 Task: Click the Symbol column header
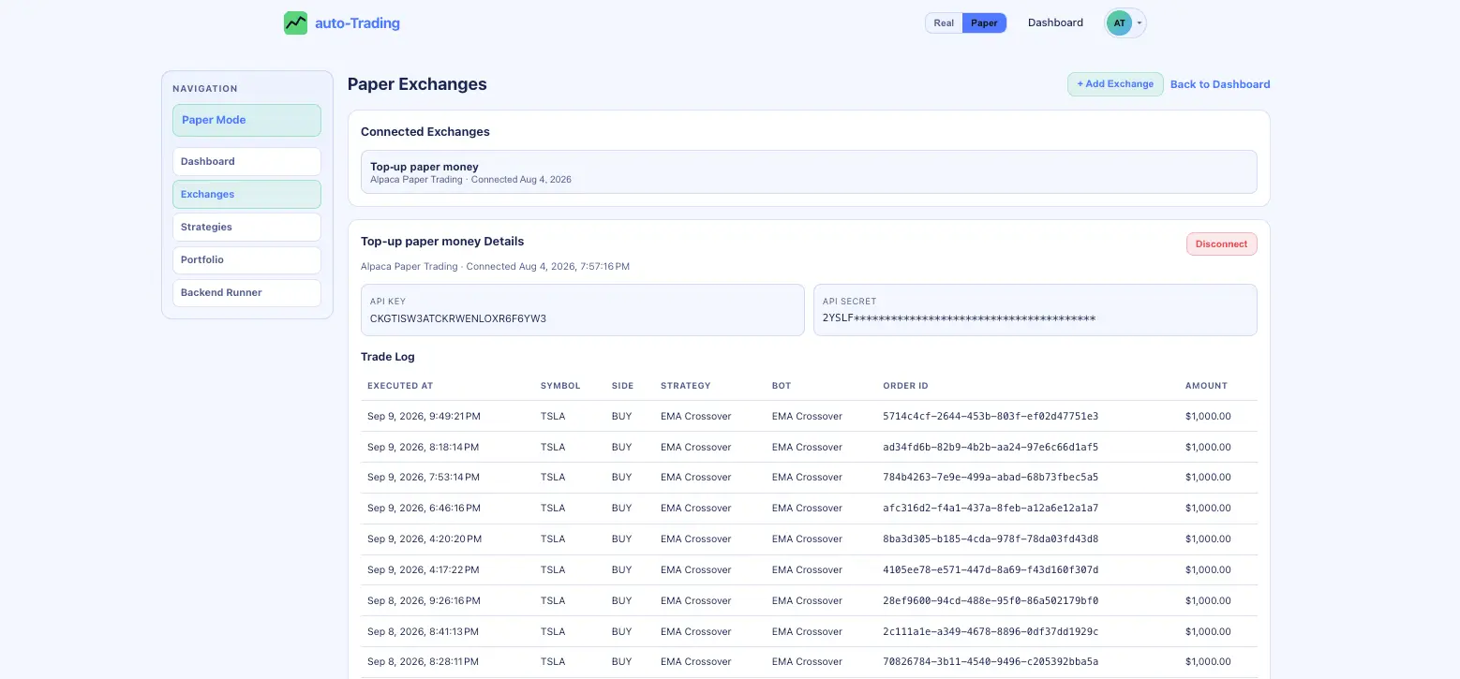coord(560,386)
